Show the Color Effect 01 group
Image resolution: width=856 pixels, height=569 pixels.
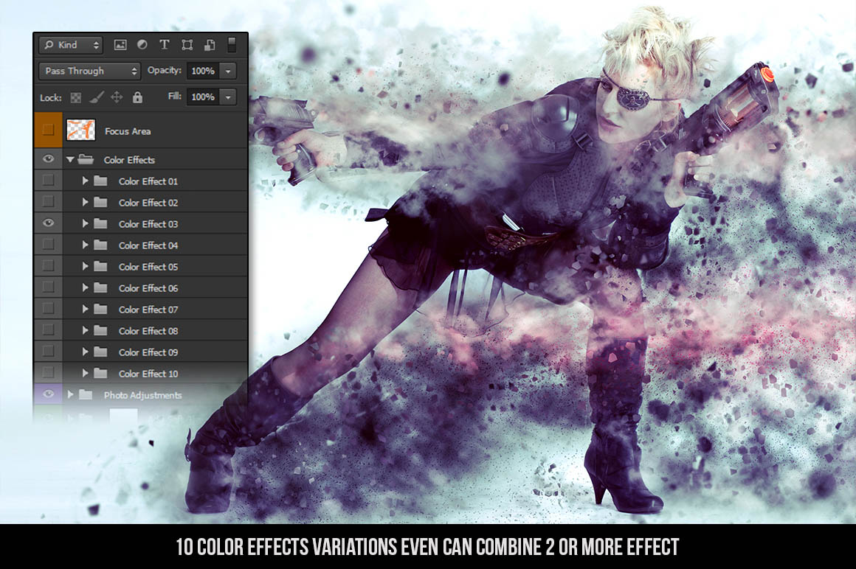(x=49, y=181)
